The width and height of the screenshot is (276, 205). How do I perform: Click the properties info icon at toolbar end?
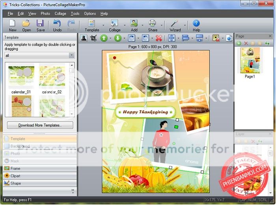point(229,38)
